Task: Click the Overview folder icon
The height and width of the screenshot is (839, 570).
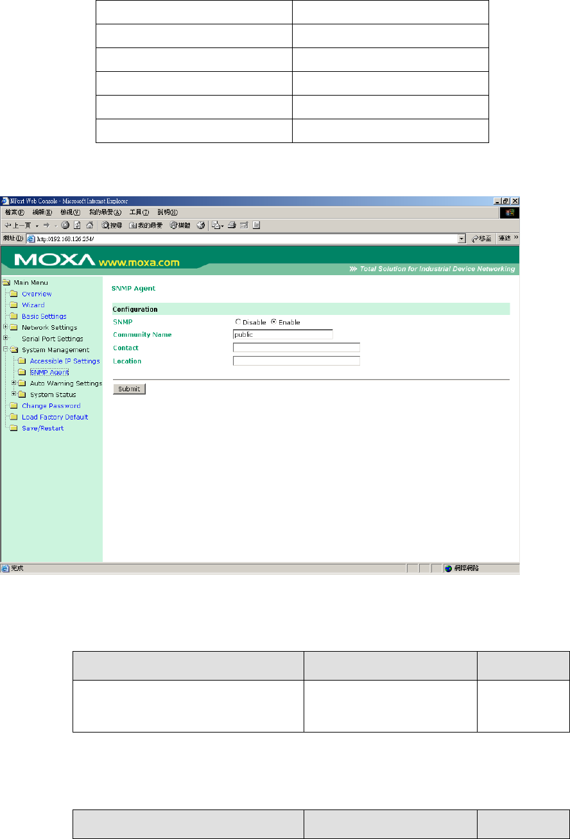Action: (13, 294)
